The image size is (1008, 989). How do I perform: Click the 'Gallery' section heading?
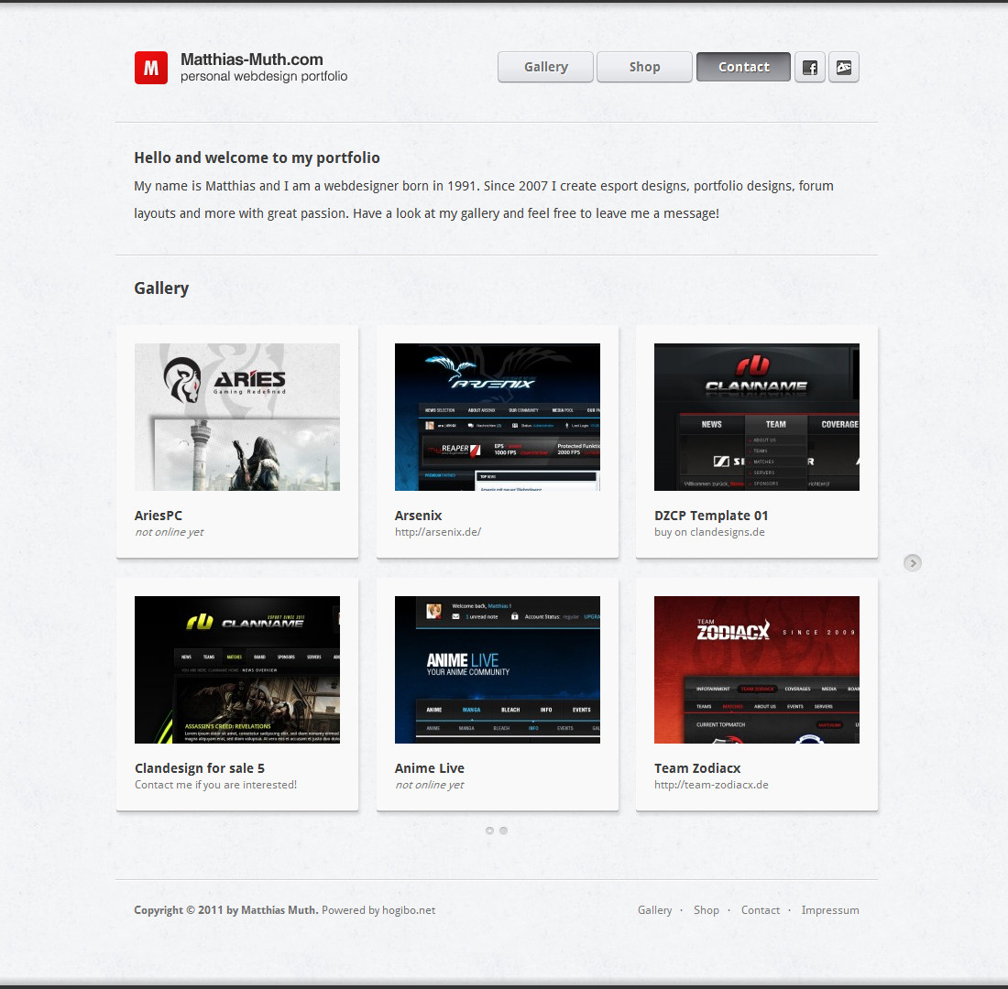[161, 288]
